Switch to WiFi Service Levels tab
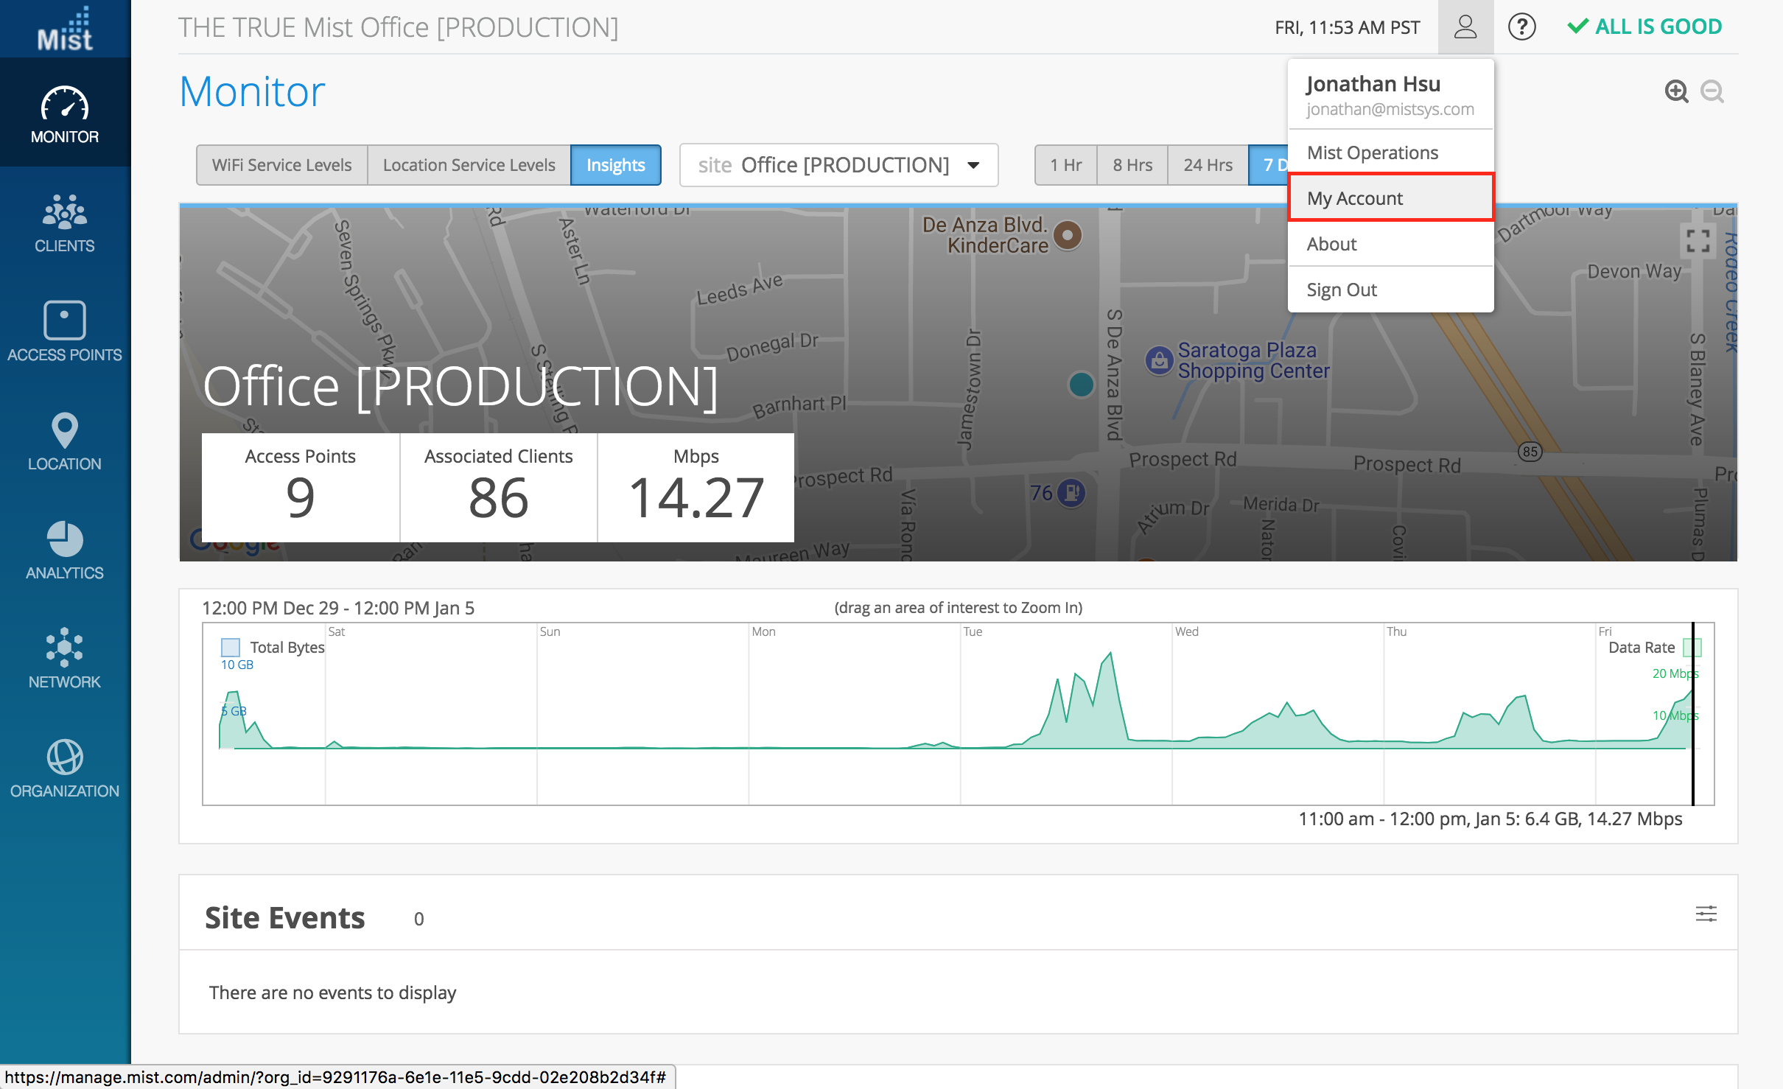The image size is (1783, 1089). click(x=281, y=165)
